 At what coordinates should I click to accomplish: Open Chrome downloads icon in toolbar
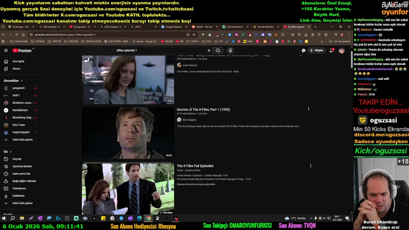(306, 34)
